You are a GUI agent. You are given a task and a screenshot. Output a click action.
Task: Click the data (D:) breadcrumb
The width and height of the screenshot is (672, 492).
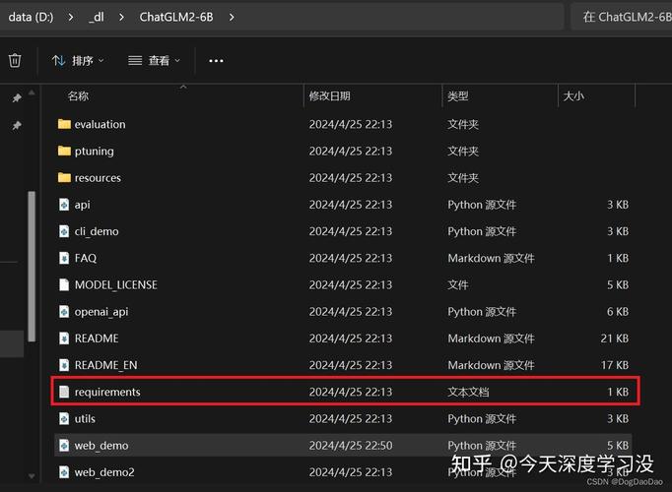click(x=31, y=17)
